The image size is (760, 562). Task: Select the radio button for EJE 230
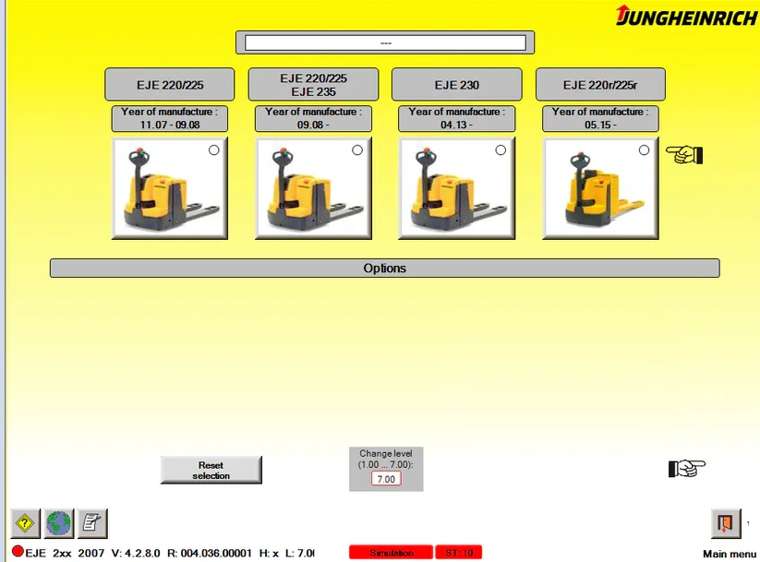click(x=501, y=149)
